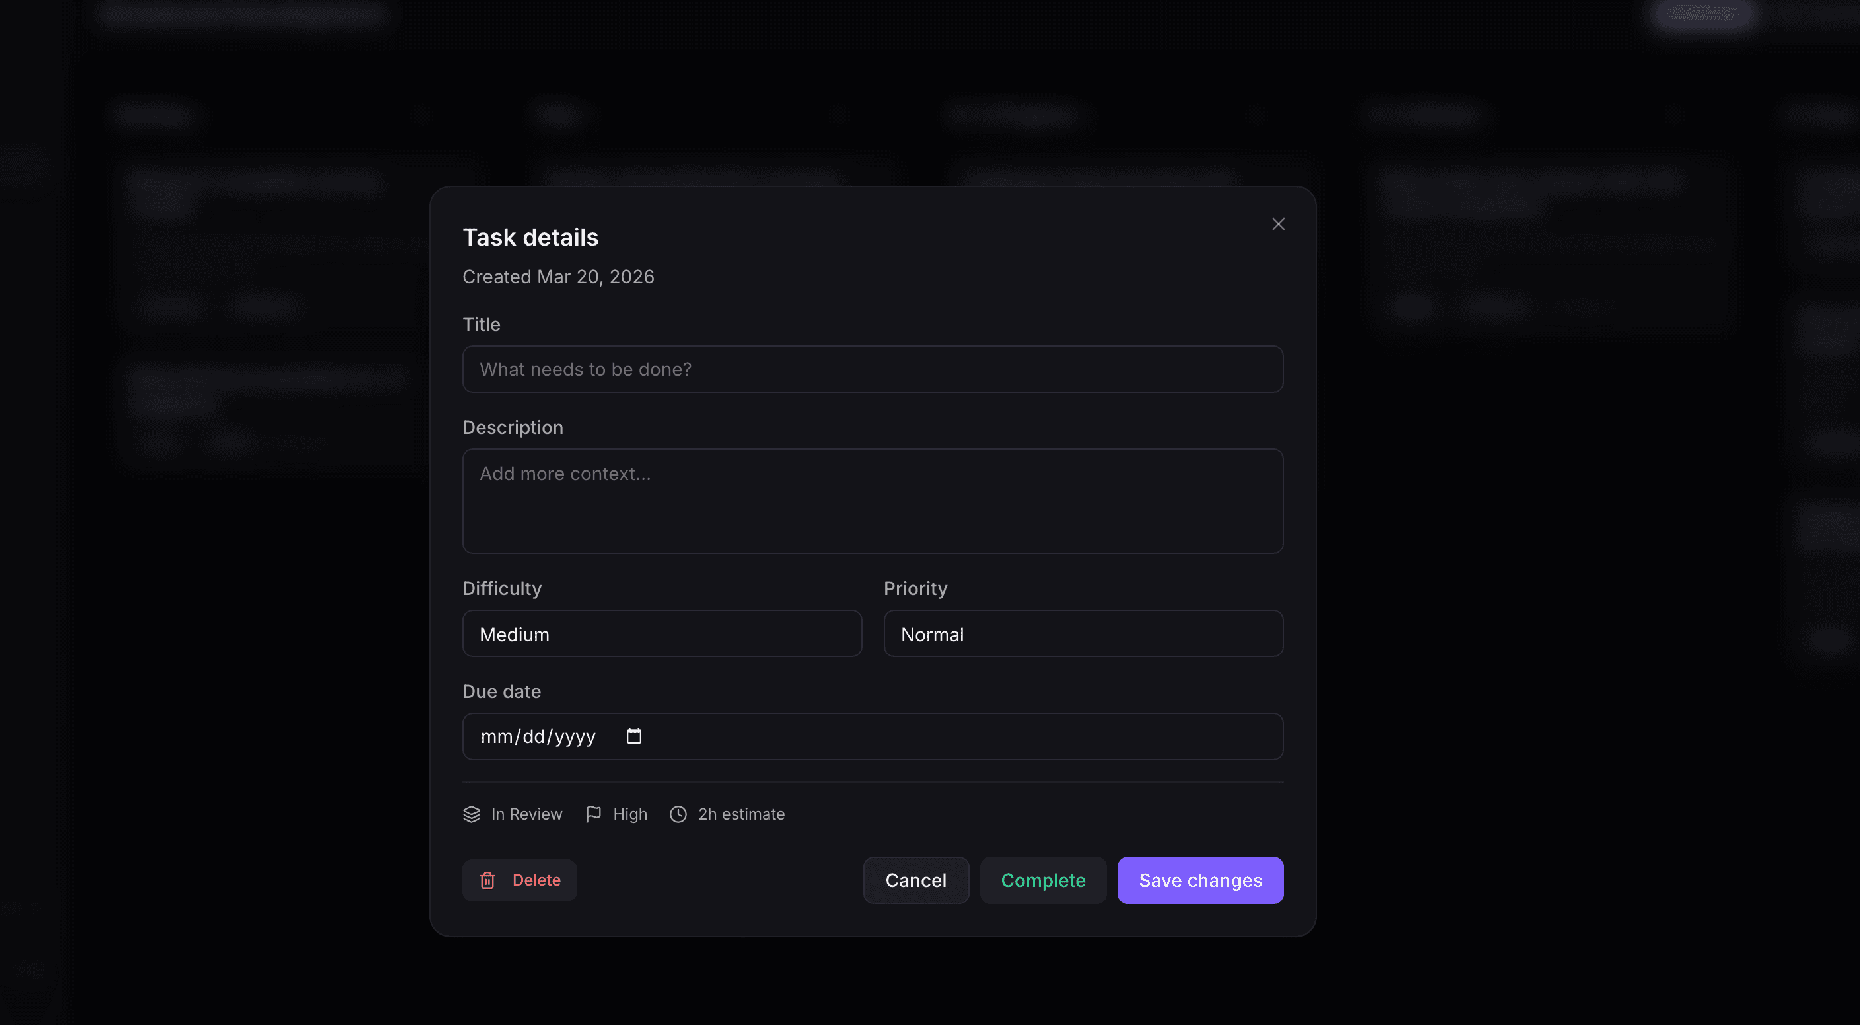Focus the Title field "What needs to be done?"
The height and width of the screenshot is (1025, 1860).
pos(873,370)
